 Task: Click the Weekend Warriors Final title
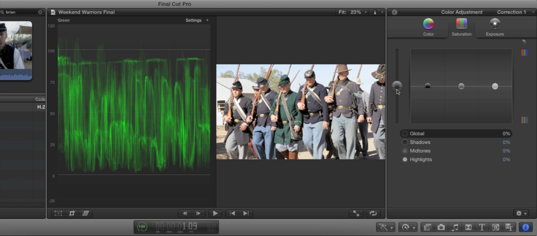[x=86, y=12]
